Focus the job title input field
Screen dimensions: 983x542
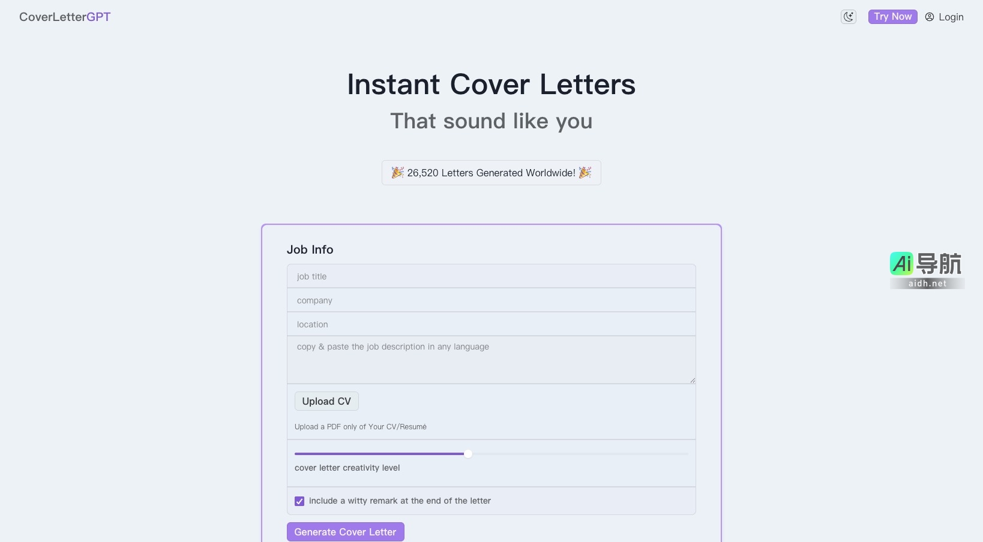pyautogui.click(x=491, y=276)
